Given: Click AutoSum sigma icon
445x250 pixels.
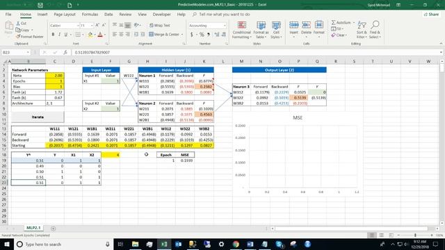Looking at the screenshot, I should (334, 22).
